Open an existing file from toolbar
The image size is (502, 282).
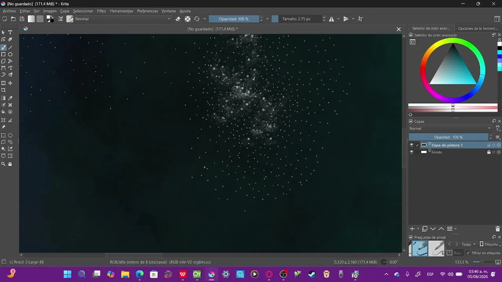point(13,19)
